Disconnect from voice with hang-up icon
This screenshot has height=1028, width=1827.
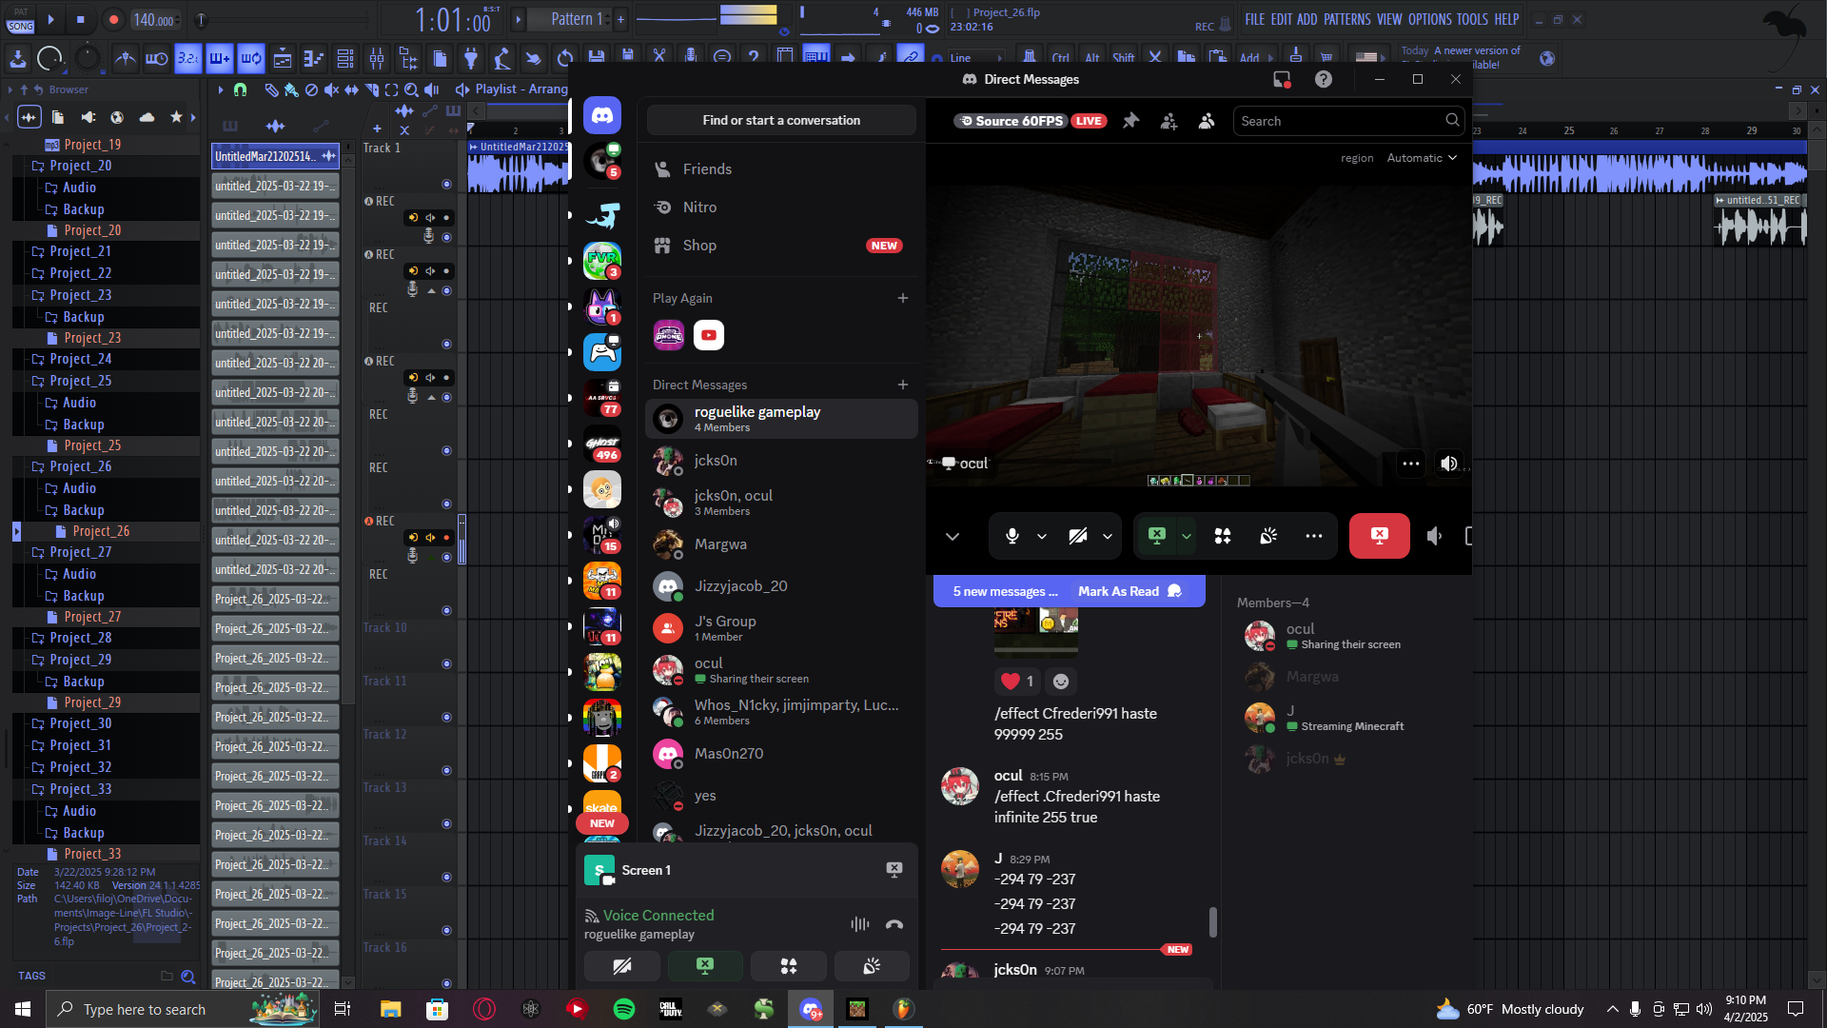tap(894, 924)
